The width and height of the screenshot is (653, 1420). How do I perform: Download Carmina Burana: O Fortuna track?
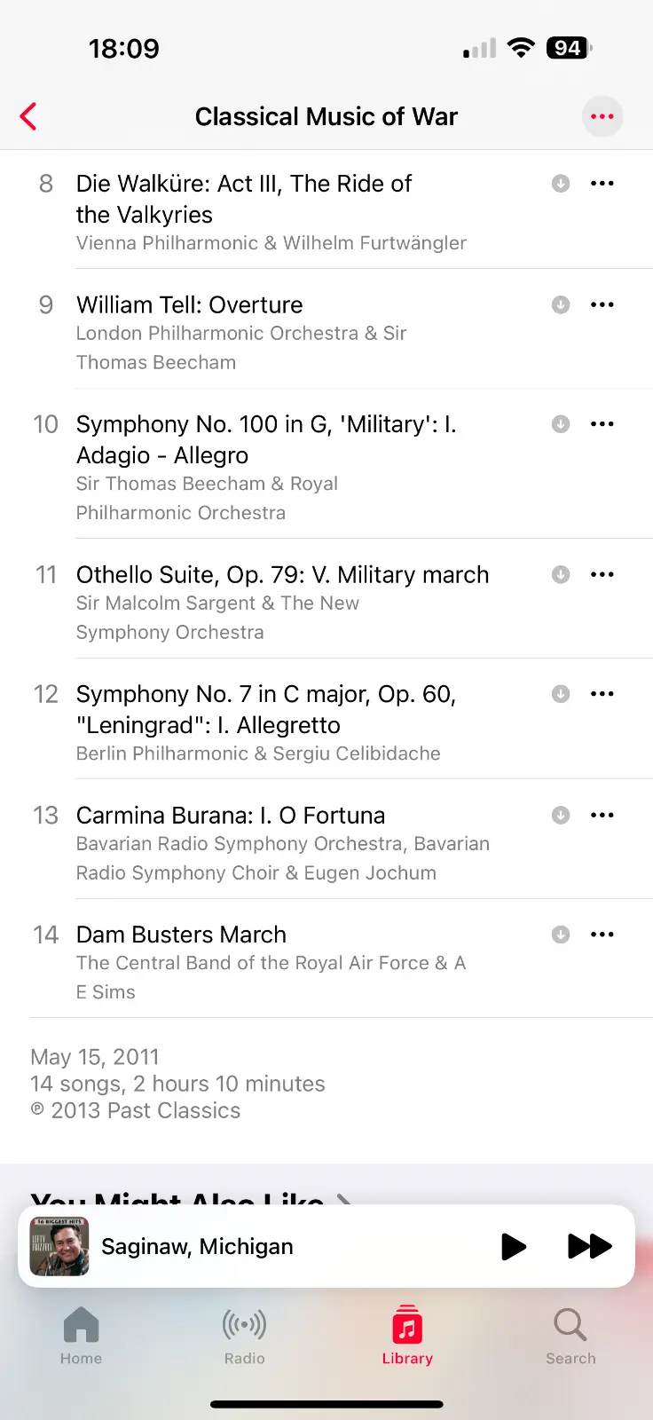(x=561, y=815)
